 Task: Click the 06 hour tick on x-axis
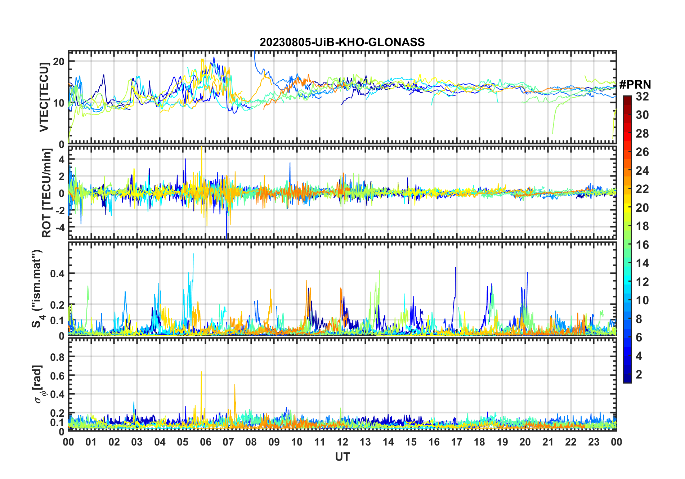[x=205, y=442]
